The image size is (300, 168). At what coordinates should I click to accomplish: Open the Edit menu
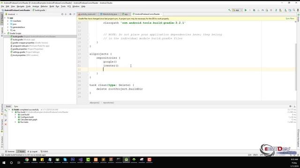[7, 7]
